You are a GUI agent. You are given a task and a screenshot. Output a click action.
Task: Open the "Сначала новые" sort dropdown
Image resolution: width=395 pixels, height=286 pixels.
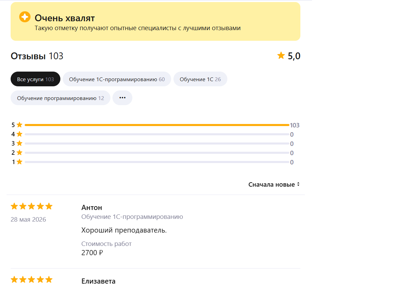point(274,184)
